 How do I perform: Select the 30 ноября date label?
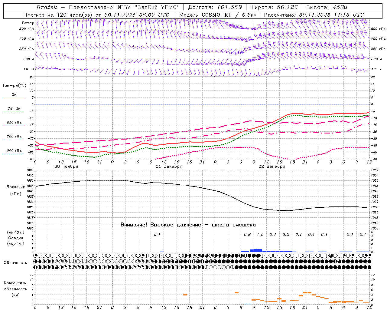pyautogui.click(x=66, y=167)
